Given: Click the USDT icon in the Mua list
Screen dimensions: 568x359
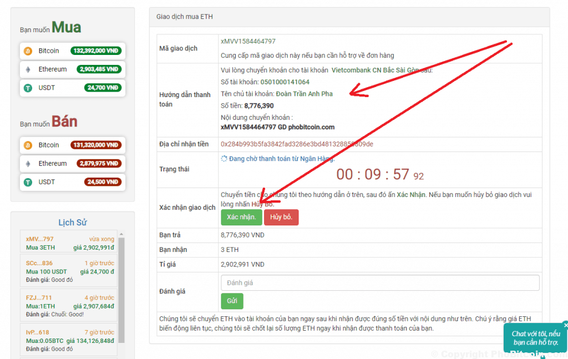Looking at the screenshot, I should (28, 88).
